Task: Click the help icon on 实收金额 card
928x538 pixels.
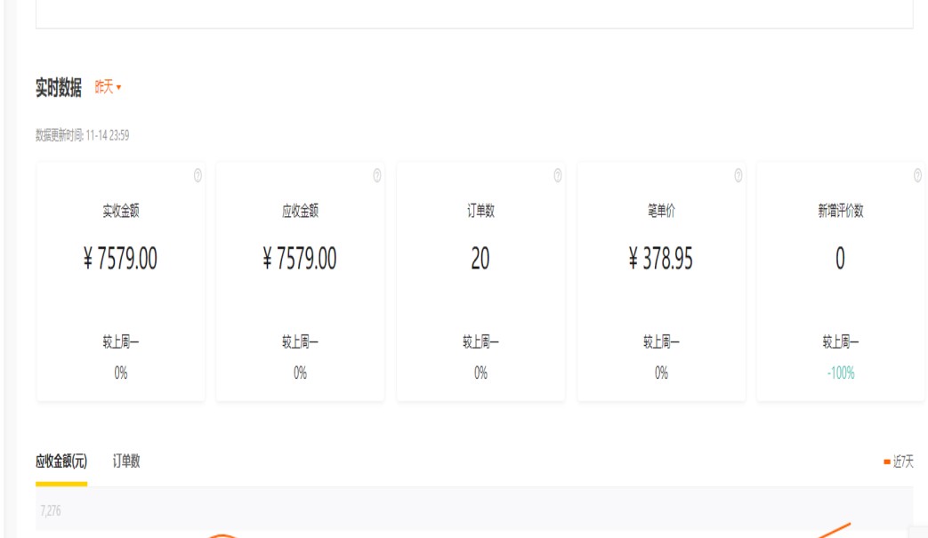Action: pos(198,176)
